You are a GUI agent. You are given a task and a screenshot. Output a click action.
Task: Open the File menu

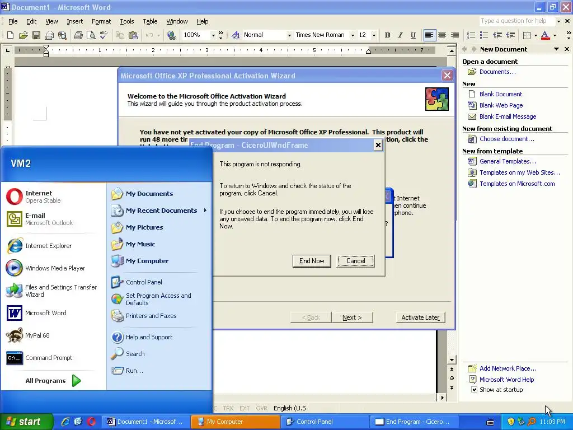(x=13, y=21)
